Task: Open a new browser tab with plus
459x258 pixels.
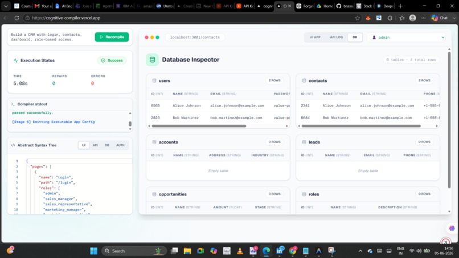Action: click(x=400, y=6)
